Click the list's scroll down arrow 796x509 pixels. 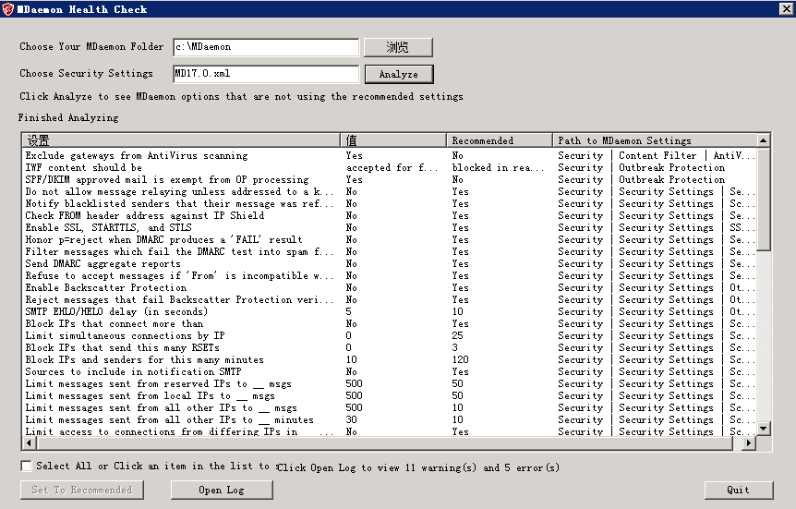point(763,429)
